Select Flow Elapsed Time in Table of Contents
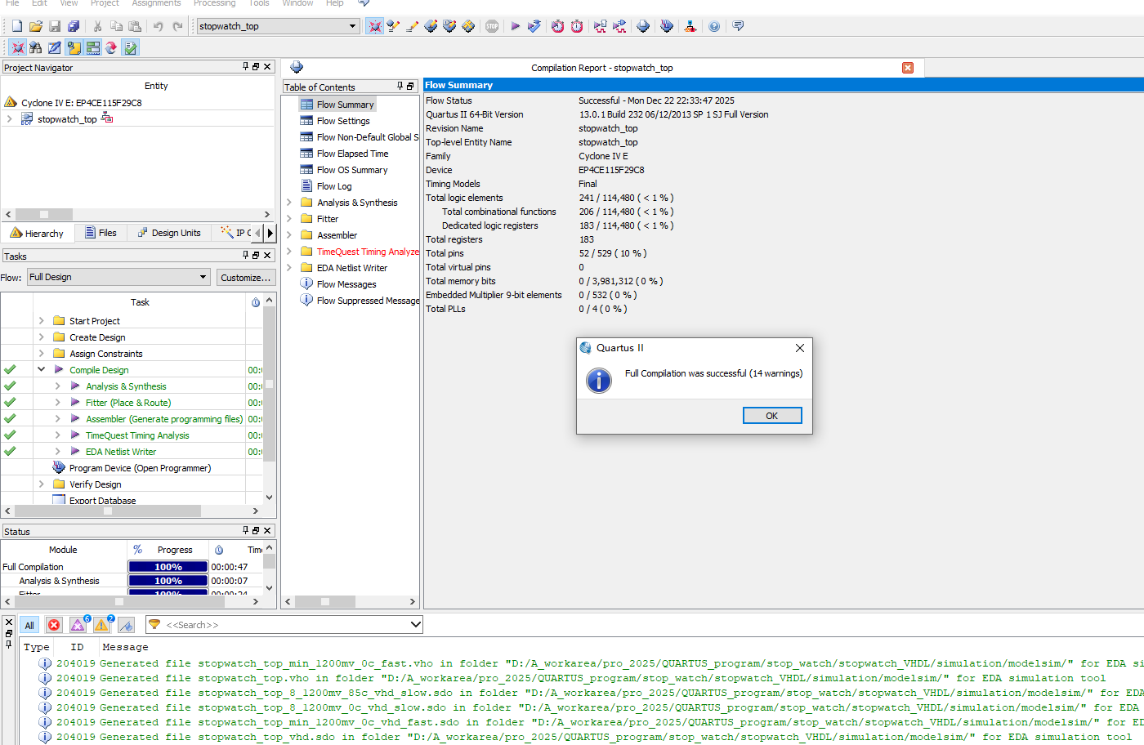Viewport: 1144px width, 745px height. [x=352, y=154]
